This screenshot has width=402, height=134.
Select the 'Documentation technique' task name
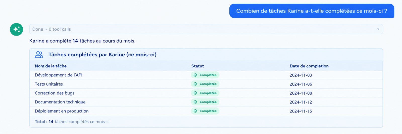tap(60, 102)
